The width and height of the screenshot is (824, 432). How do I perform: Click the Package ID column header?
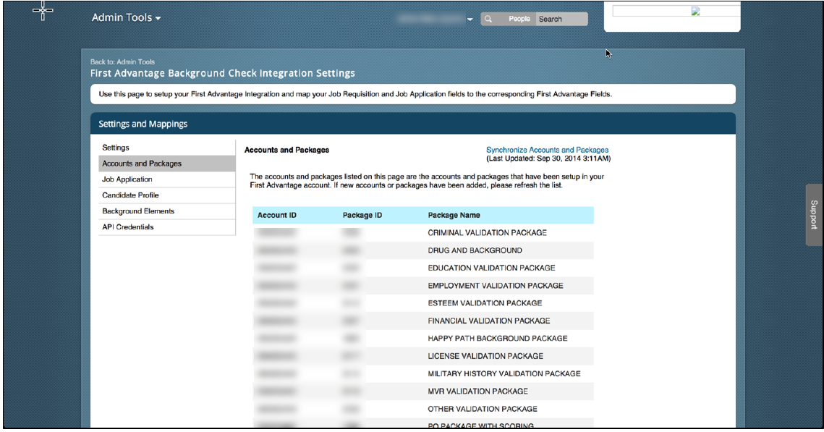point(362,215)
